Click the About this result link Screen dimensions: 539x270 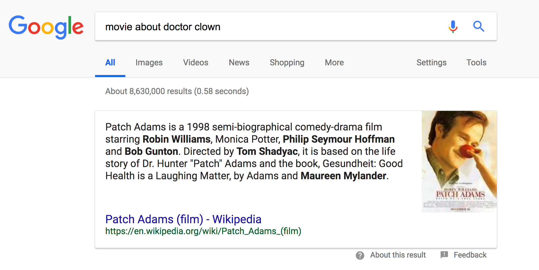pyautogui.click(x=398, y=255)
